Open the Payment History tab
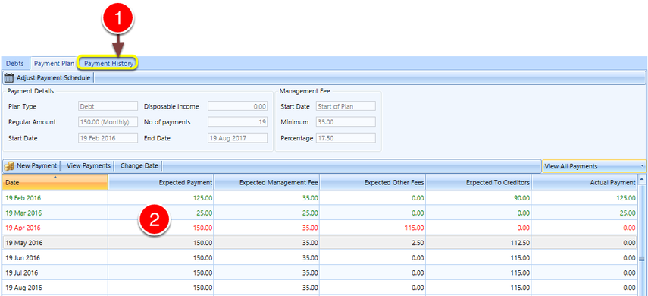The height and width of the screenshot is (296, 648). pos(108,64)
